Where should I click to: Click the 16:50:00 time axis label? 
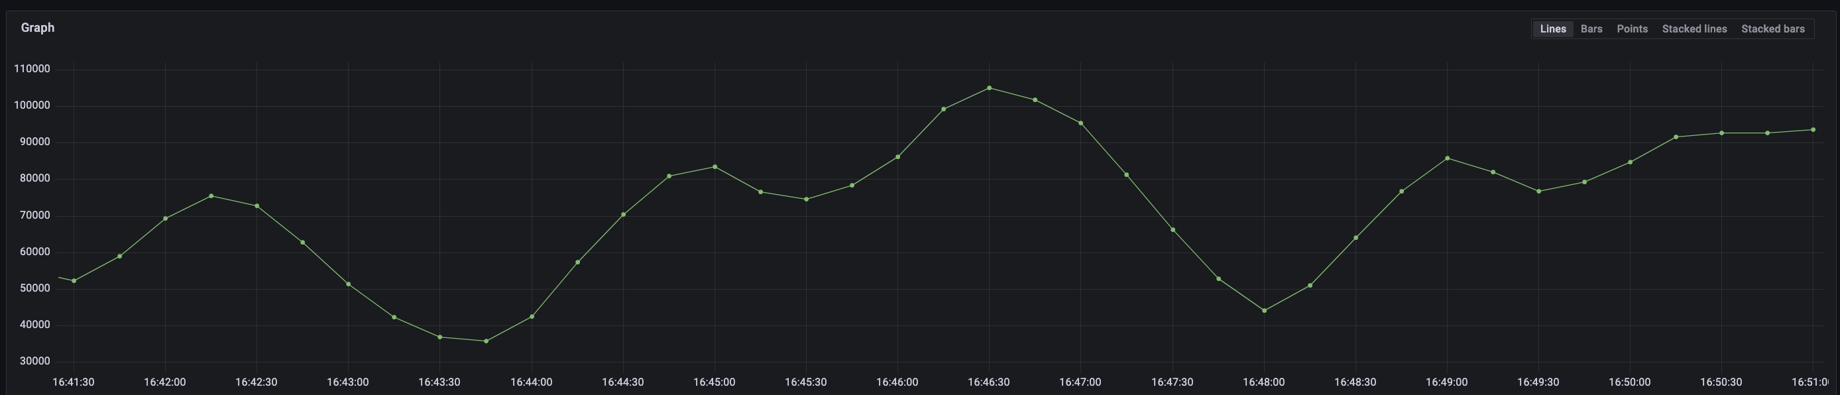(x=1630, y=382)
